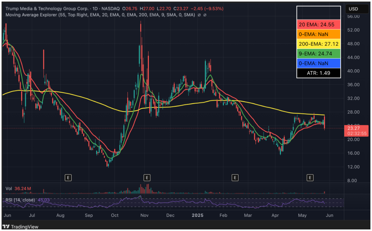Open the August earnings E marker

pos(68,177)
